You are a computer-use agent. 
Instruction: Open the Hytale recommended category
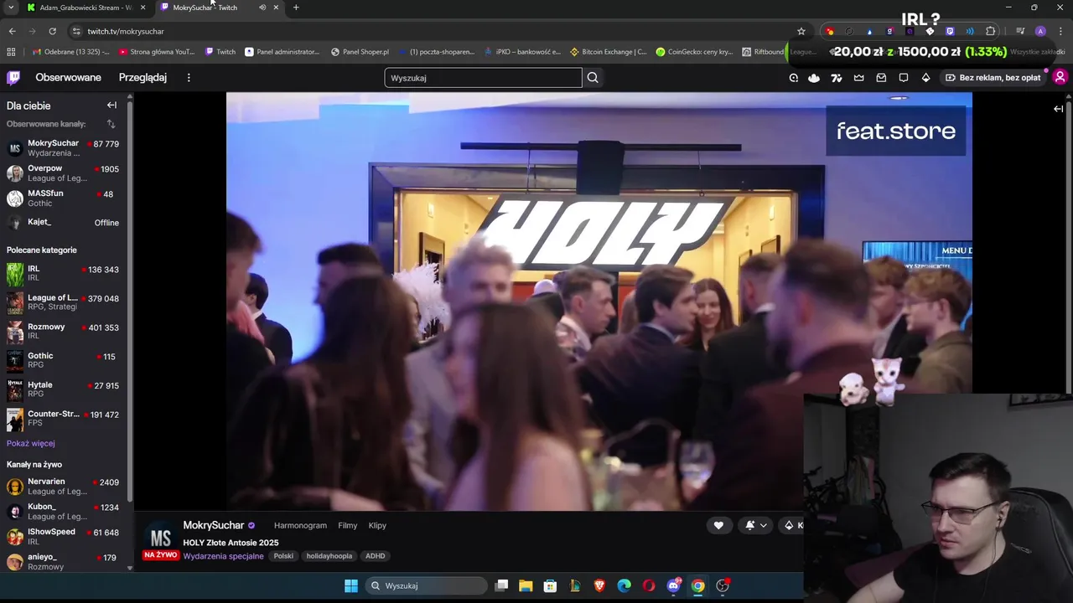click(63, 389)
